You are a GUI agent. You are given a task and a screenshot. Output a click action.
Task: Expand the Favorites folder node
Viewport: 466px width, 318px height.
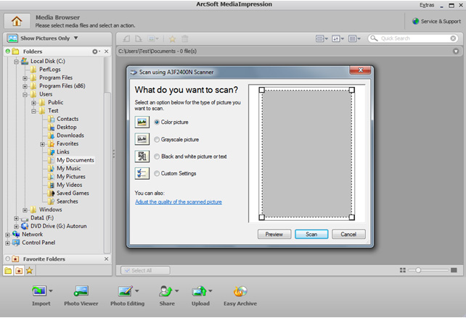click(42, 144)
